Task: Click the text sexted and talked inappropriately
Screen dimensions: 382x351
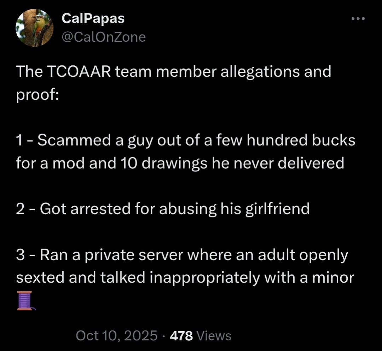Action: 138,278
